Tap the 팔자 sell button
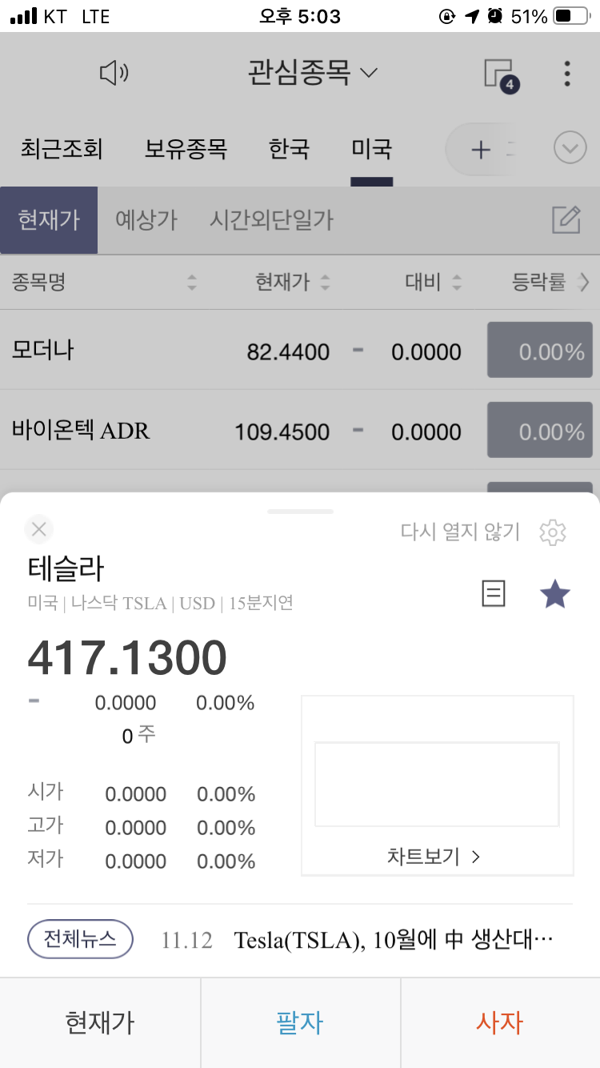This screenshot has width=600, height=1068. click(300, 1022)
